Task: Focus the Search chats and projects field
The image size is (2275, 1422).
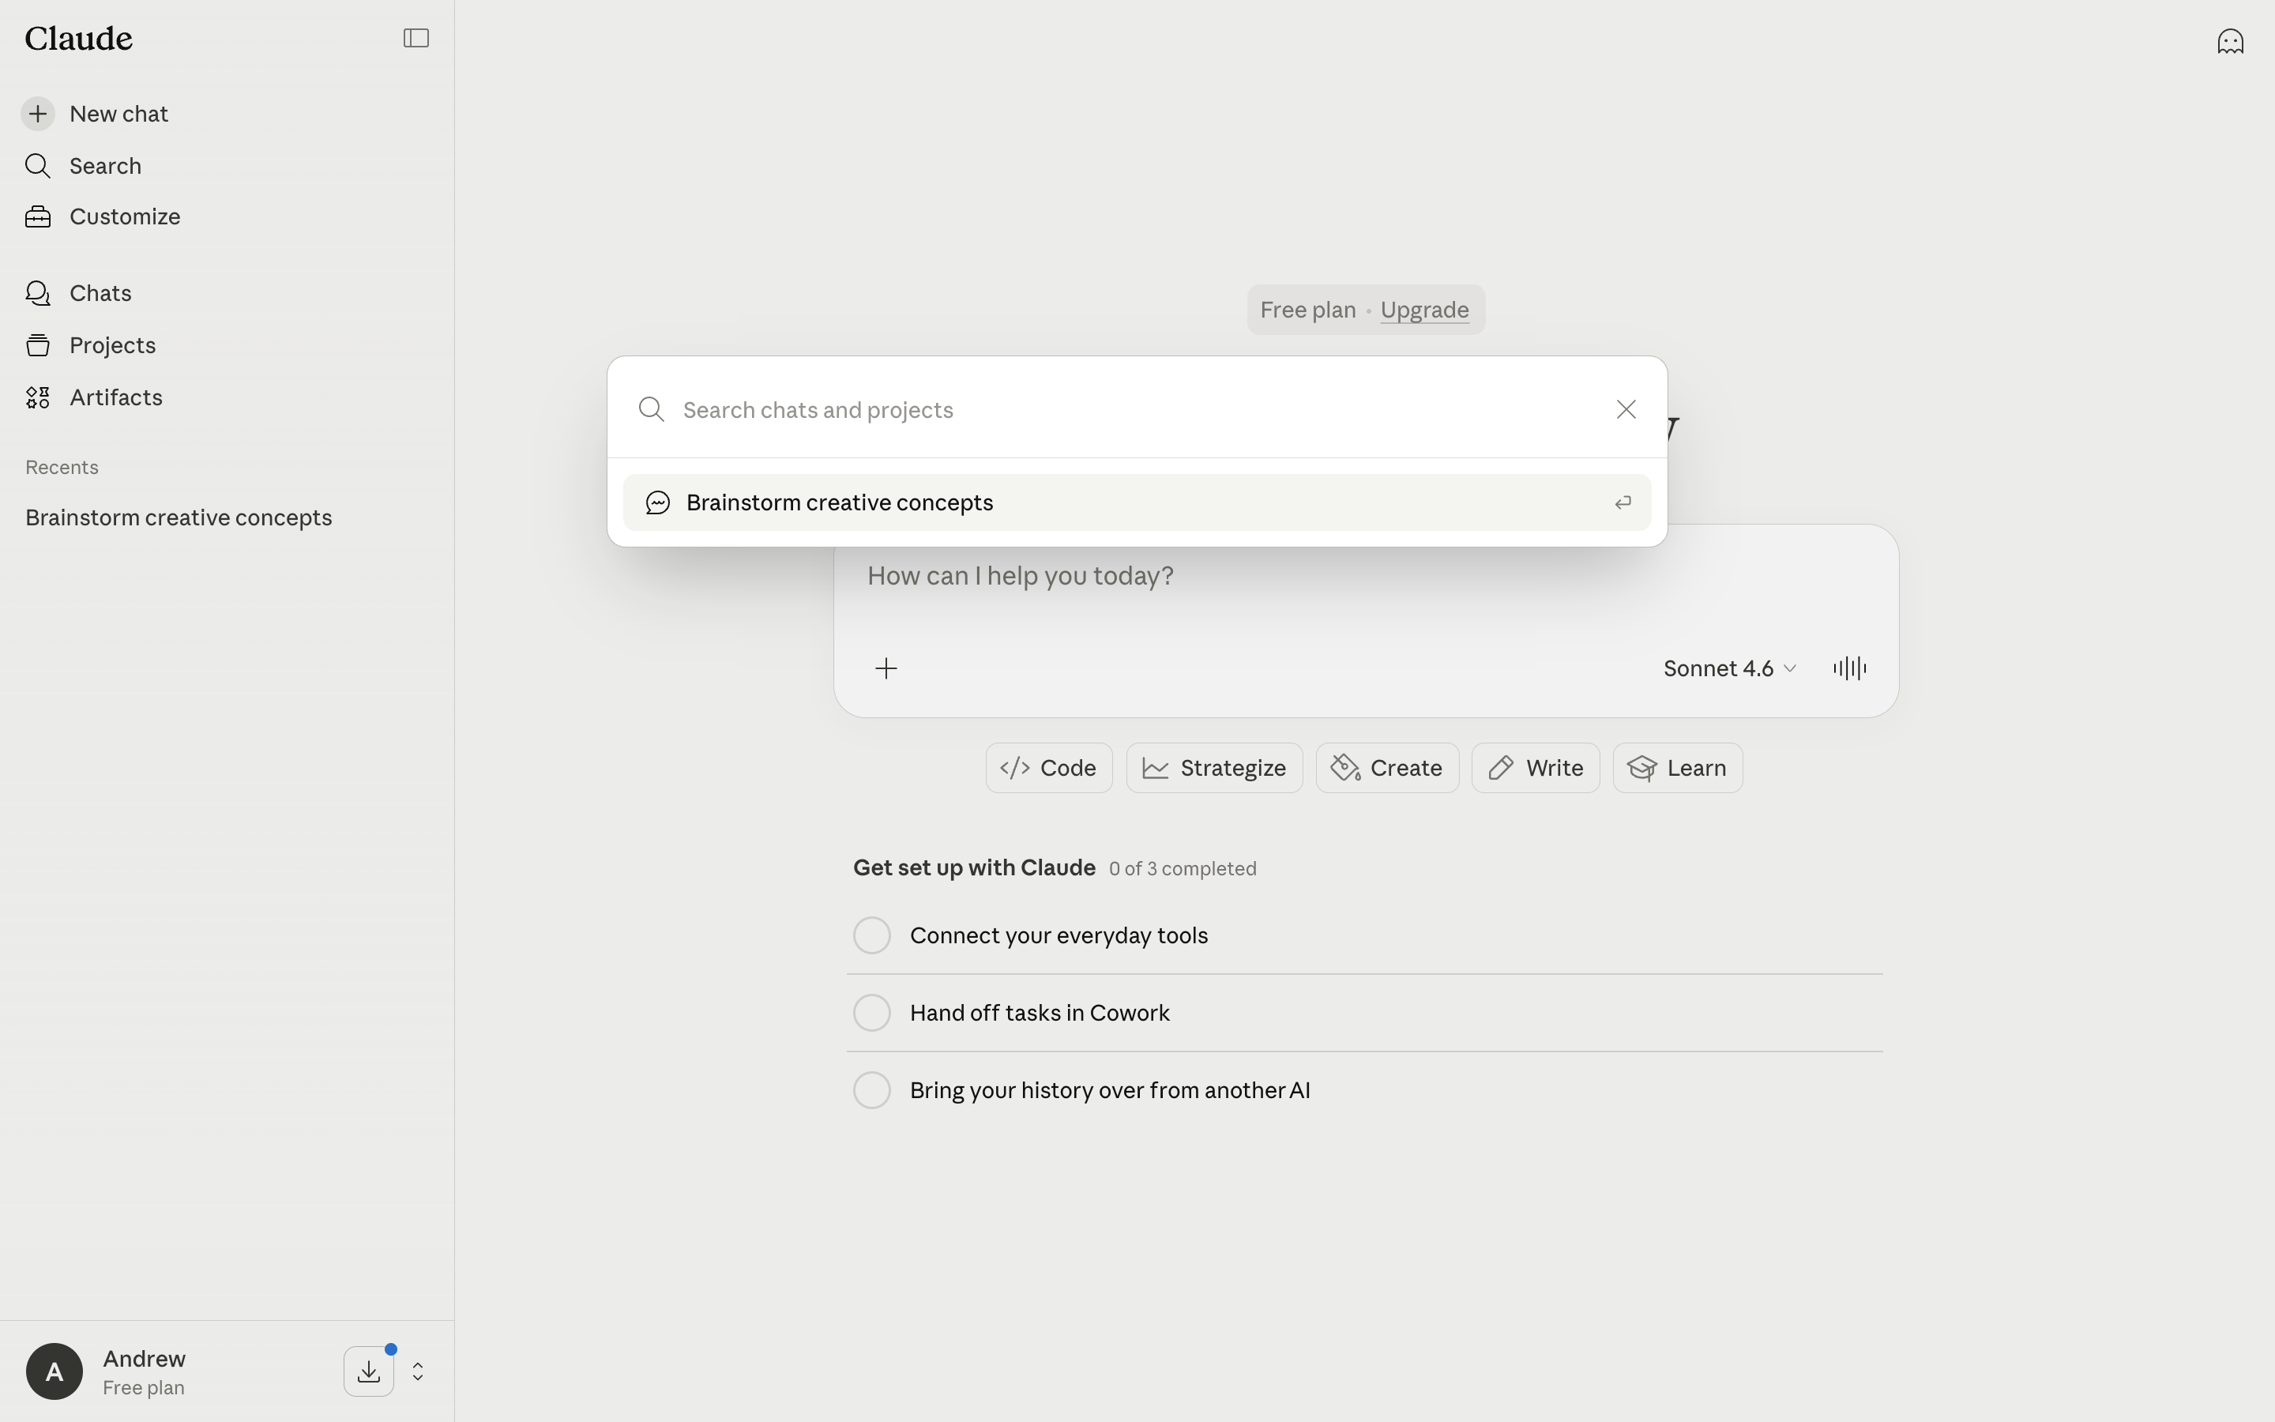Action: pos(1137,410)
